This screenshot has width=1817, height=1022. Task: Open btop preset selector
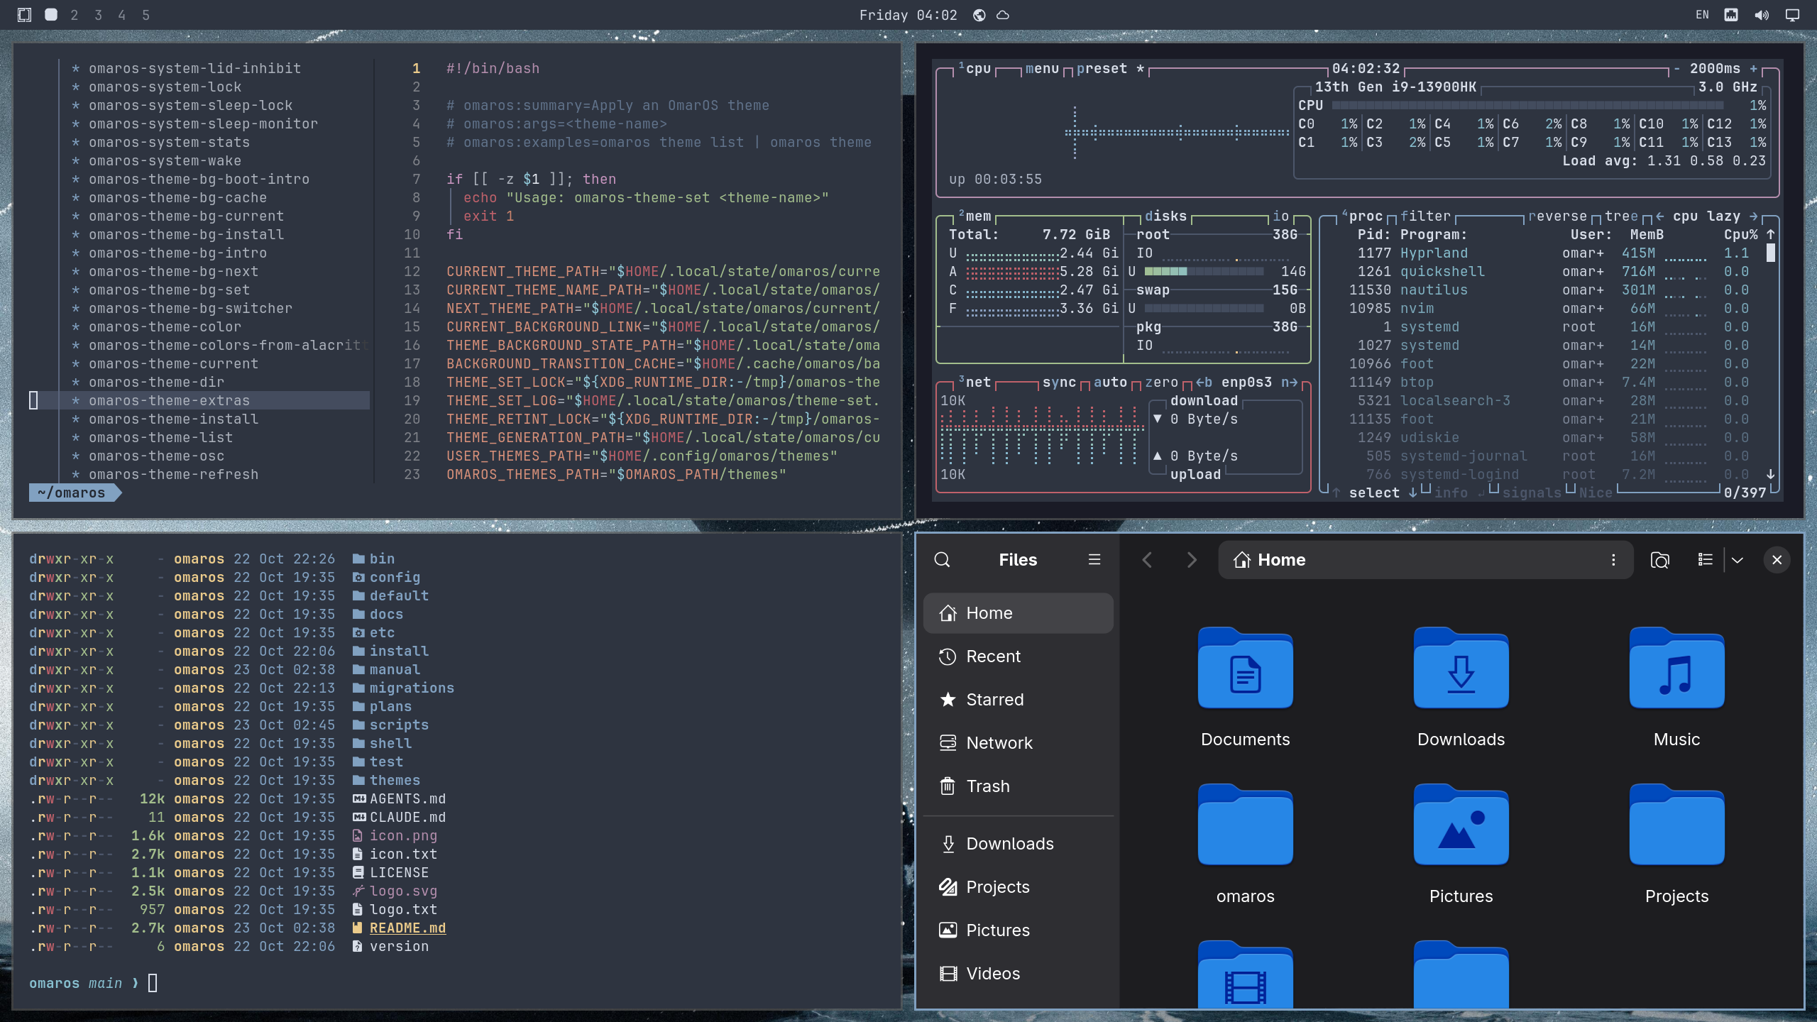(x=1110, y=69)
